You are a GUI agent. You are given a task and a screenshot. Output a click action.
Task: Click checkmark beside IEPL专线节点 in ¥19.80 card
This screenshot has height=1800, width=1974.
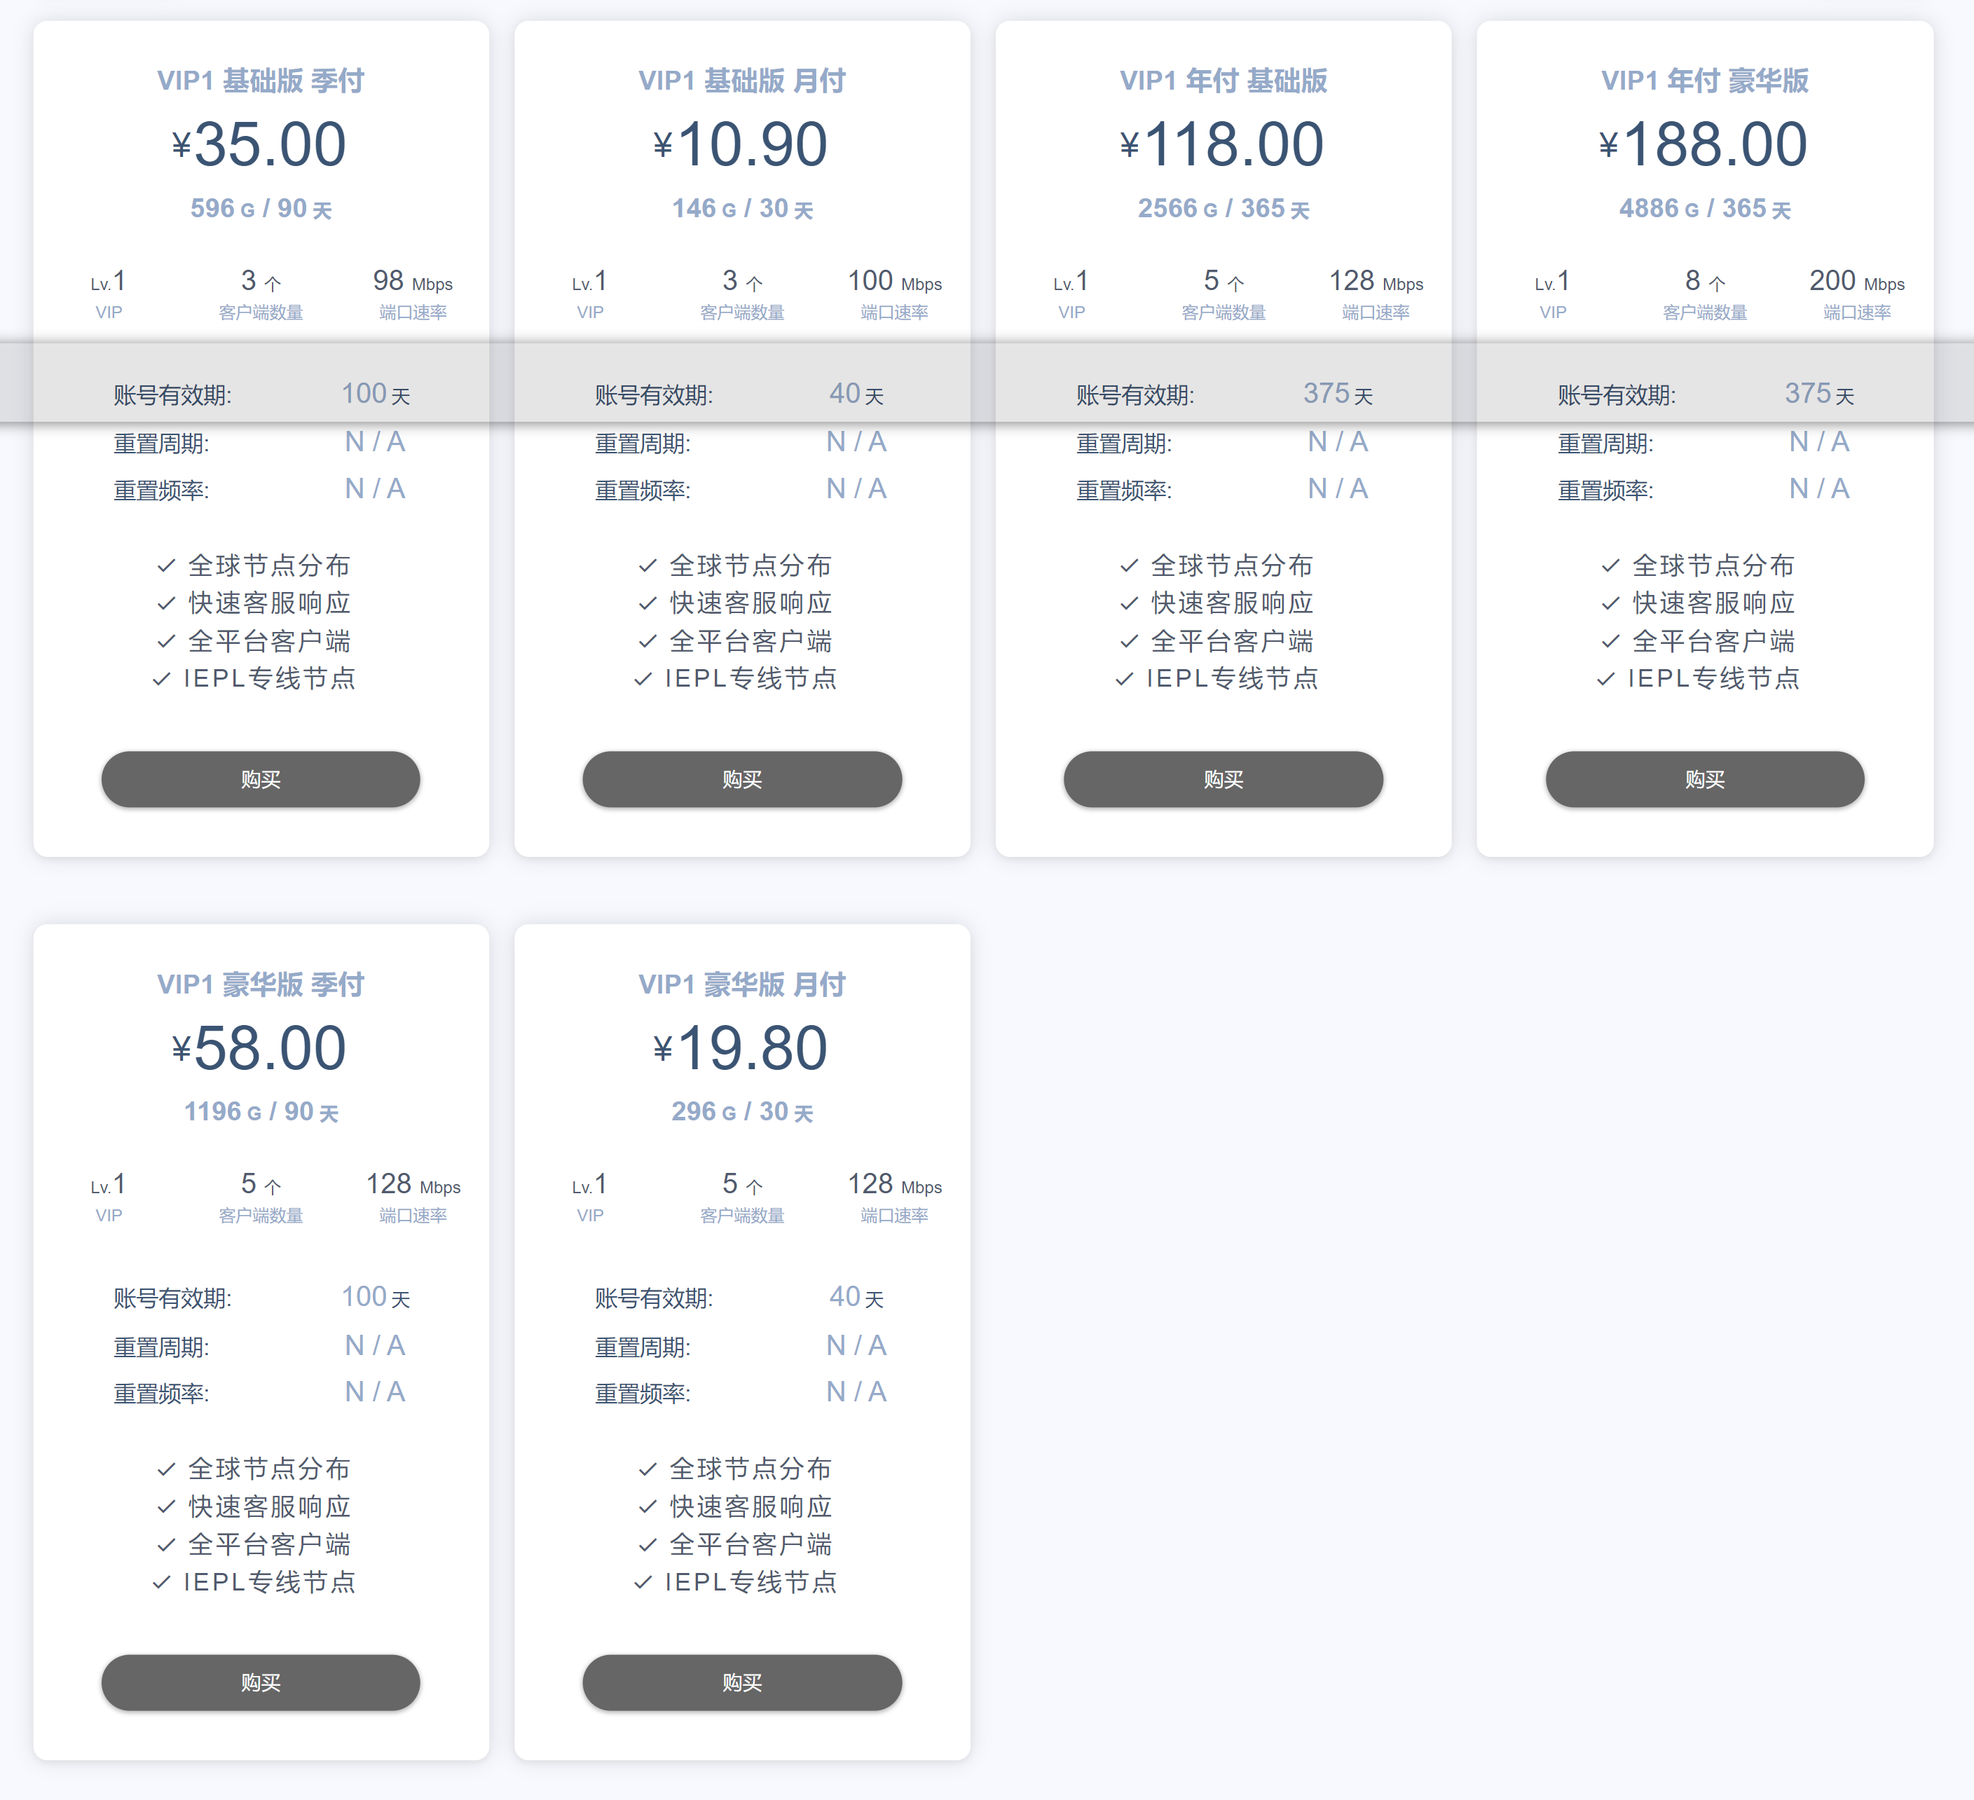(643, 1581)
